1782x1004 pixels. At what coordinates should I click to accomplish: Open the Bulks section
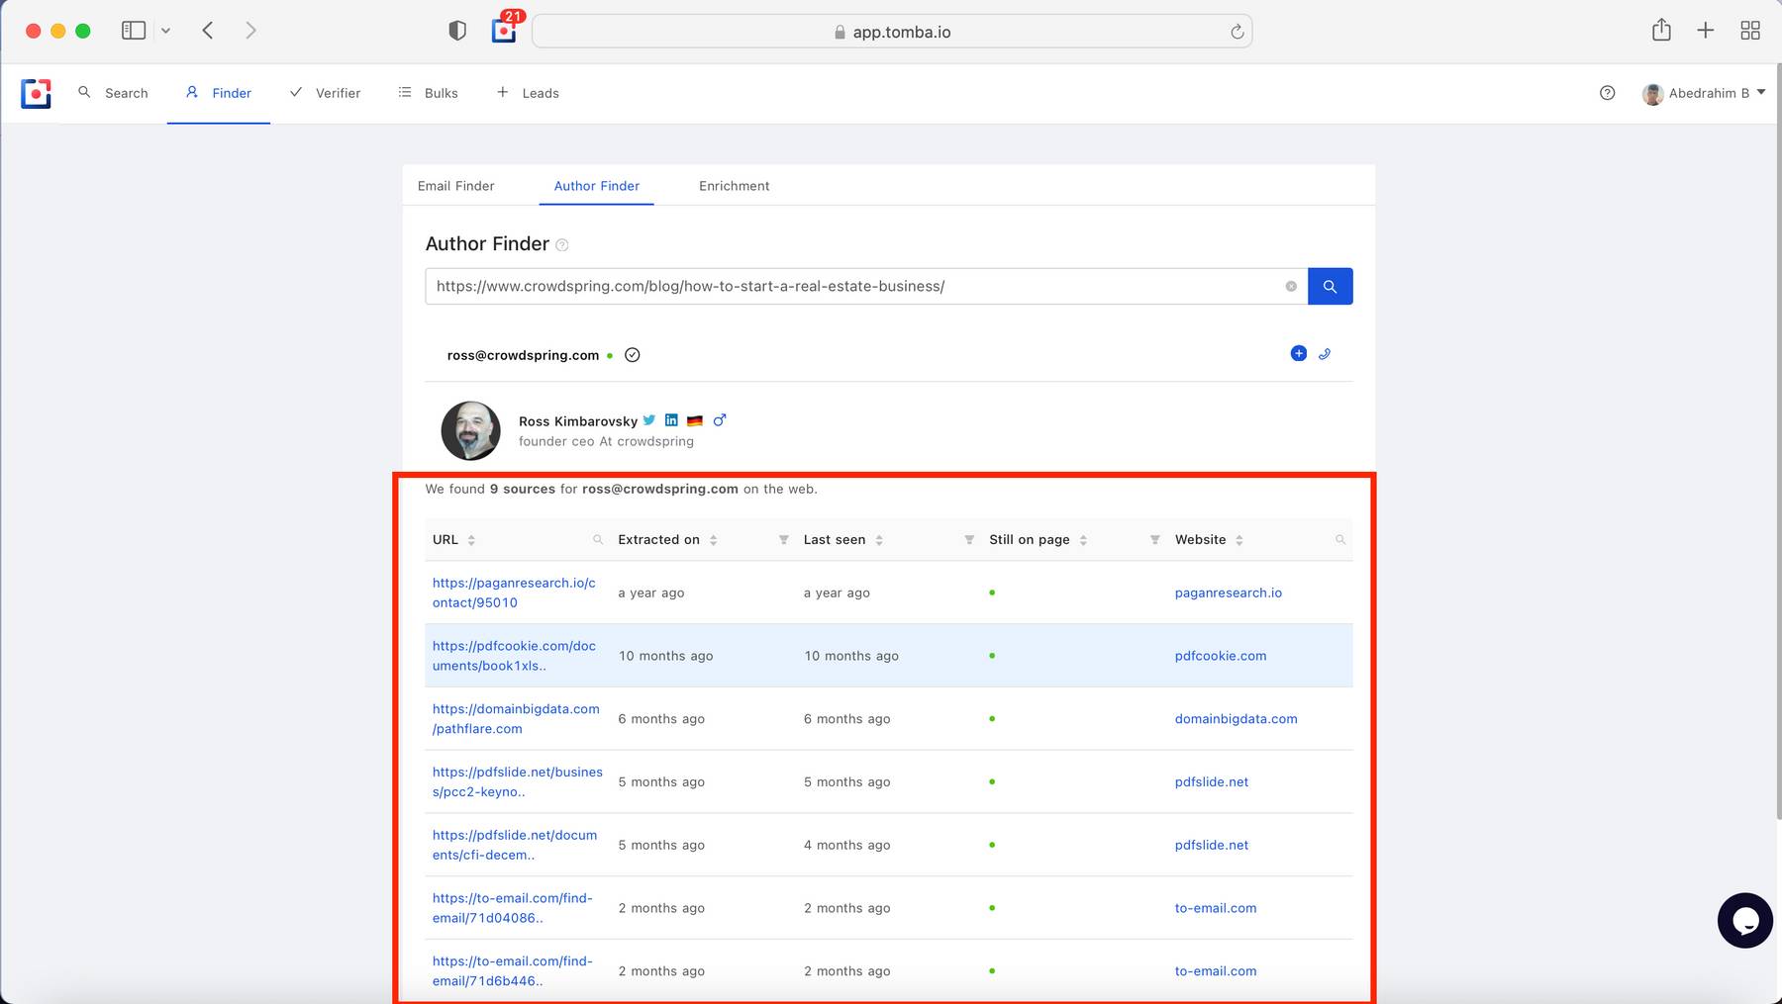click(x=428, y=93)
